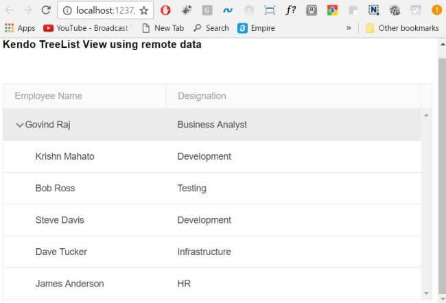Click the Employee Name column header
Image resolution: width=446 pixels, height=303 pixels.
[48, 96]
